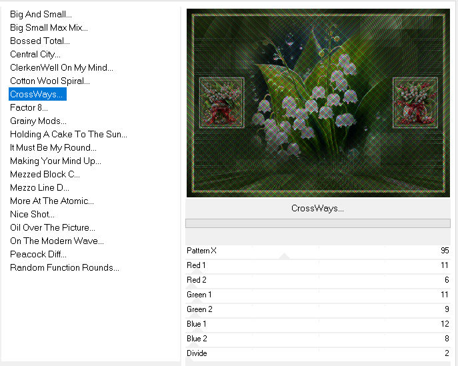Viewport: 458px width, 366px height.
Task: Select the Big And Small... filter
Action: tap(41, 14)
